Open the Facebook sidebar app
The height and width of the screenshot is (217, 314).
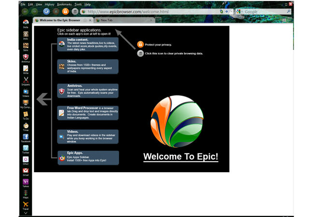(26, 138)
